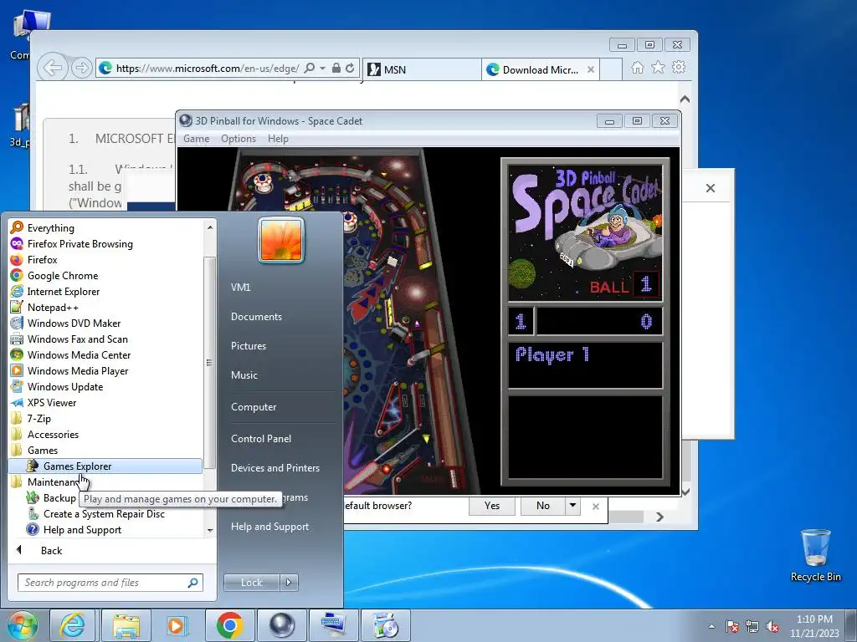Screen dimensions: 857x642
Task: Open Documents from Start menu
Action: click(x=256, y=317)
